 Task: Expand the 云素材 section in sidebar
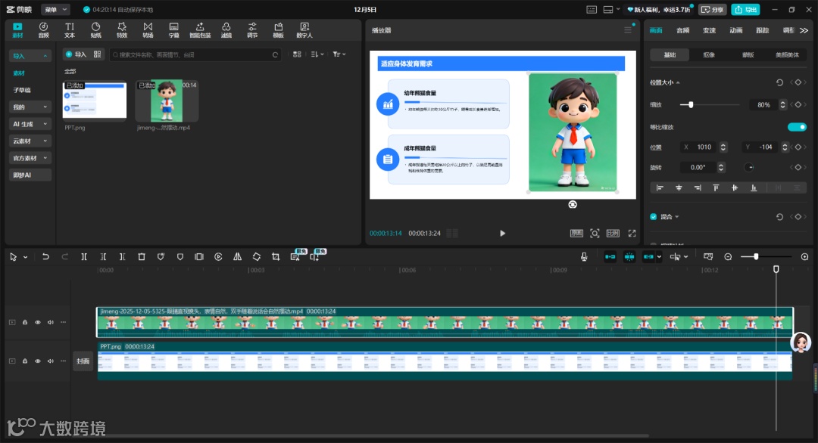pyautogui.click(x=30, y=141)
